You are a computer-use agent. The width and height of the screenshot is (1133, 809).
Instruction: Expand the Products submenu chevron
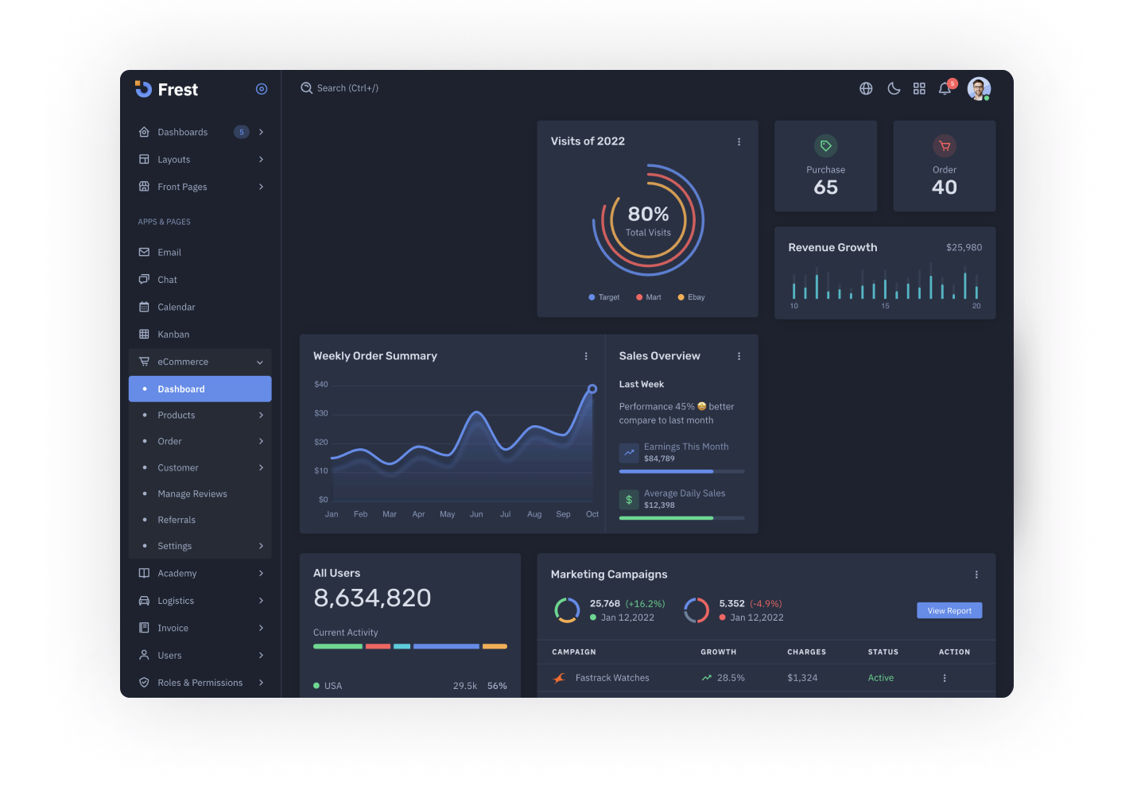coord(261,415)
